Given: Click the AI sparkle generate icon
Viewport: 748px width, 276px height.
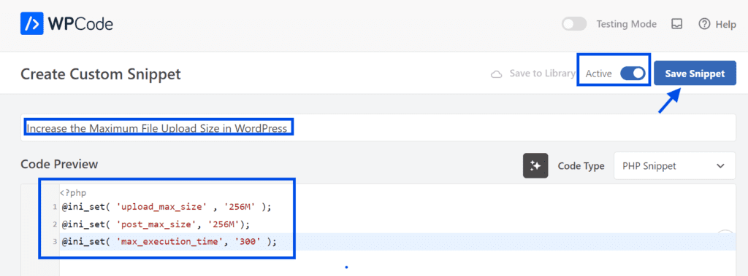Looking at the screenshot, I should click(x=535, y=165).
